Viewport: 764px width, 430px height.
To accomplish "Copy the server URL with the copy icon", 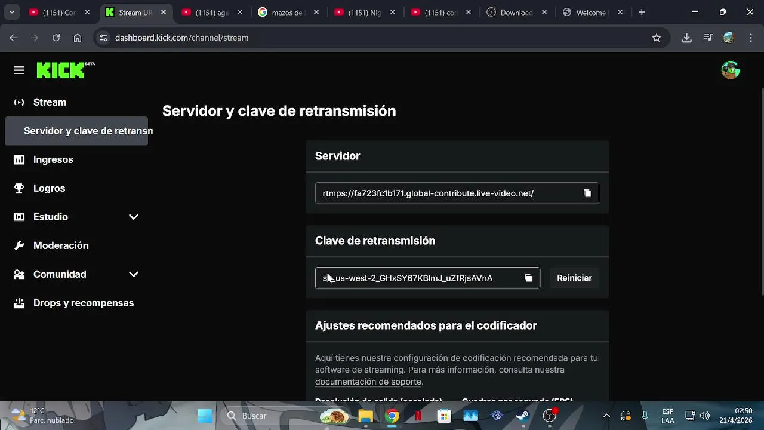I will [587, 193].
